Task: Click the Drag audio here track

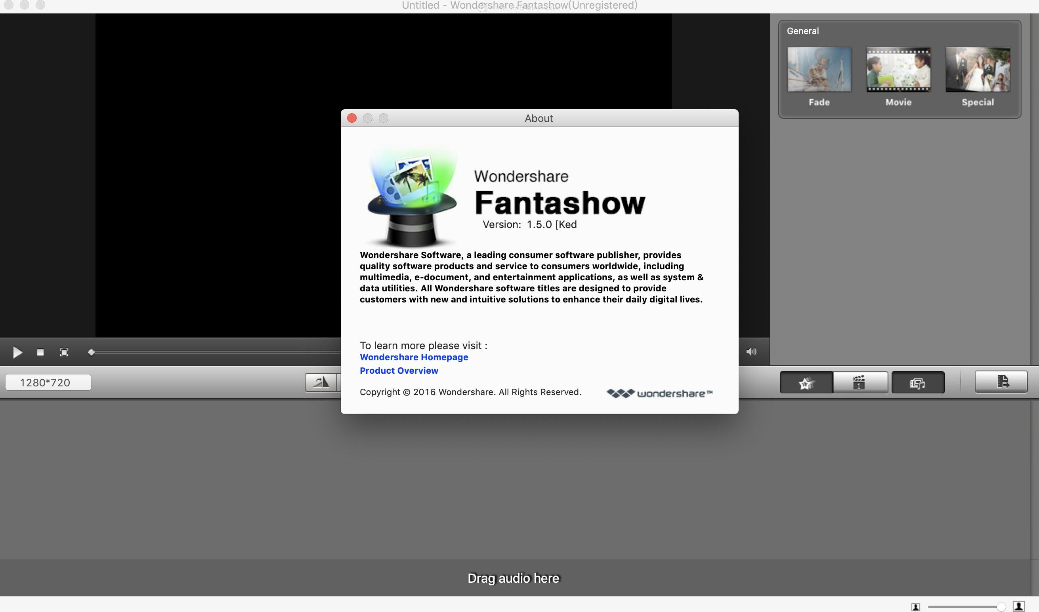Action: [513, 578]
